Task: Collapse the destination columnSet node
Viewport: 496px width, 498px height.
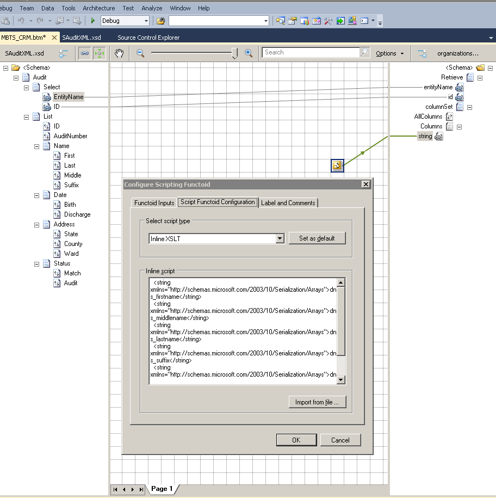Action: point(470,107)
